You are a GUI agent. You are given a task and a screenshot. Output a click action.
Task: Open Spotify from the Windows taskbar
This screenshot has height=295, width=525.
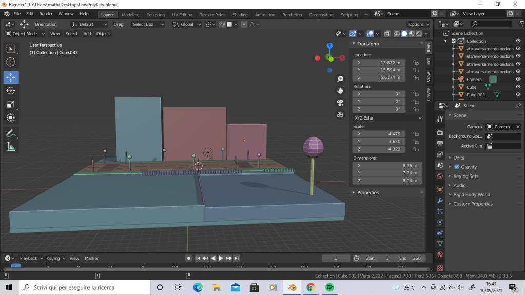329,287
